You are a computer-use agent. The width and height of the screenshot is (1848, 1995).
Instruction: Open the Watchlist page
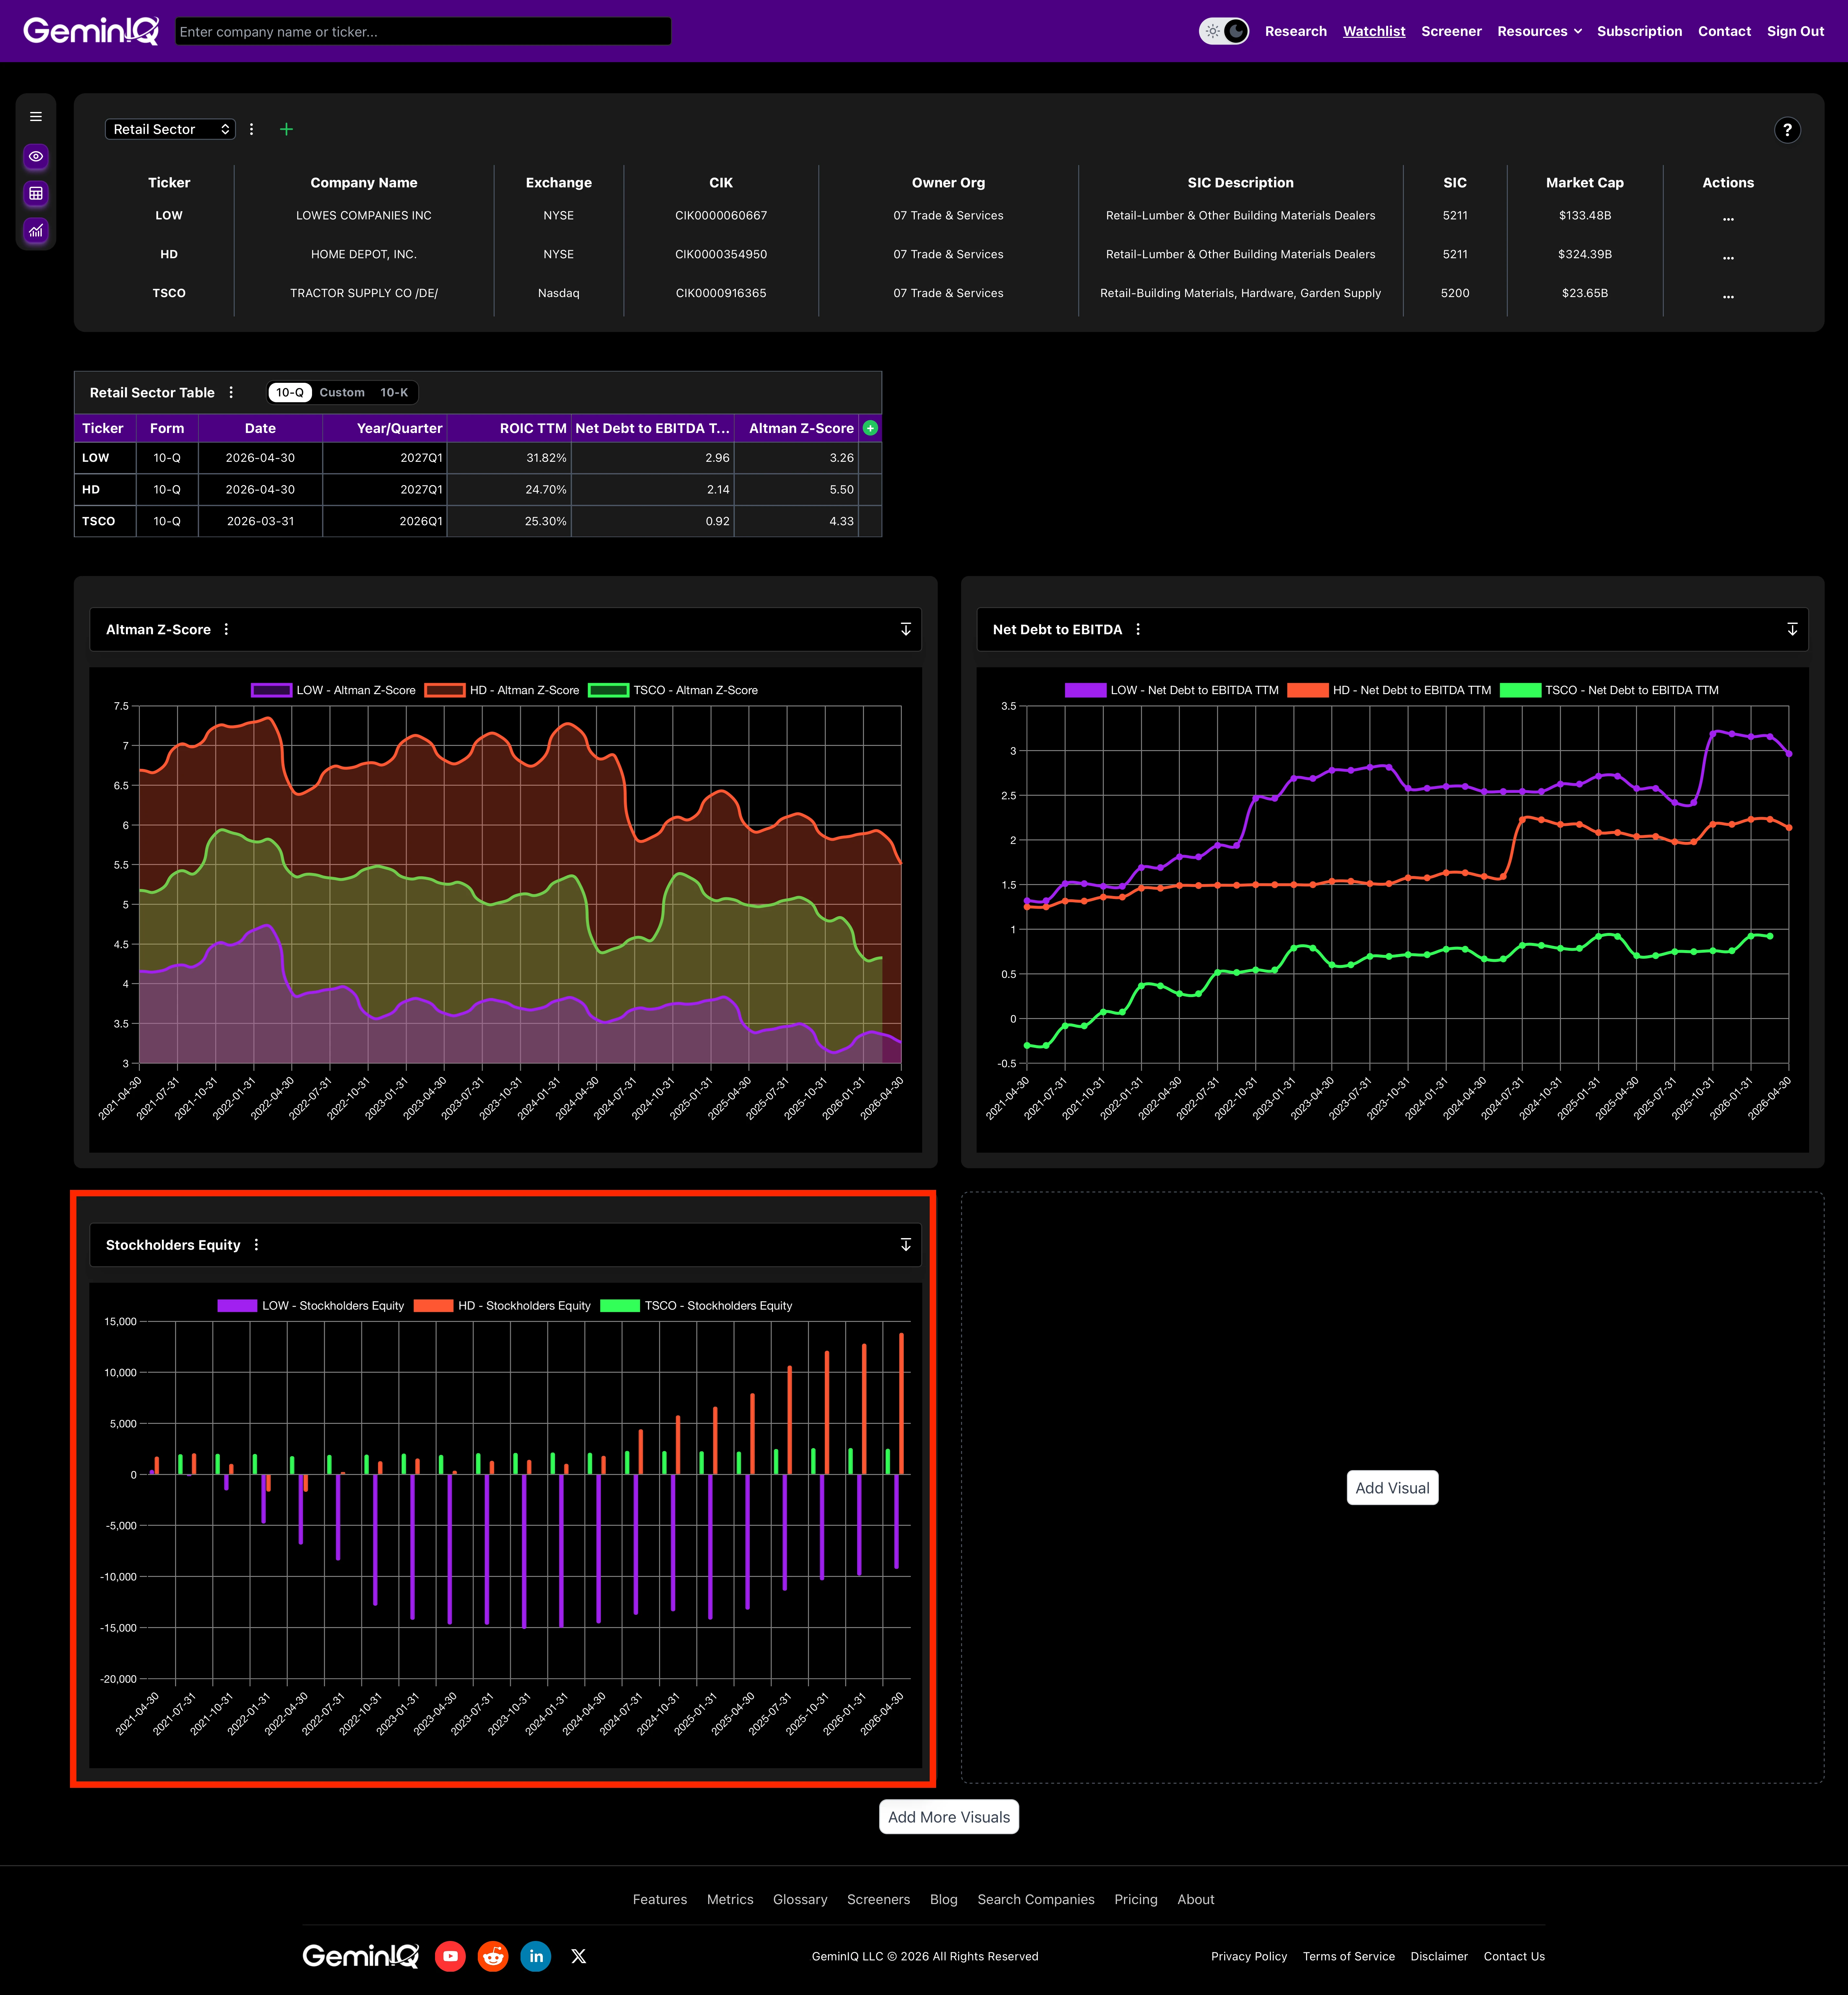pyautogui.click(x=1374, y=31)
